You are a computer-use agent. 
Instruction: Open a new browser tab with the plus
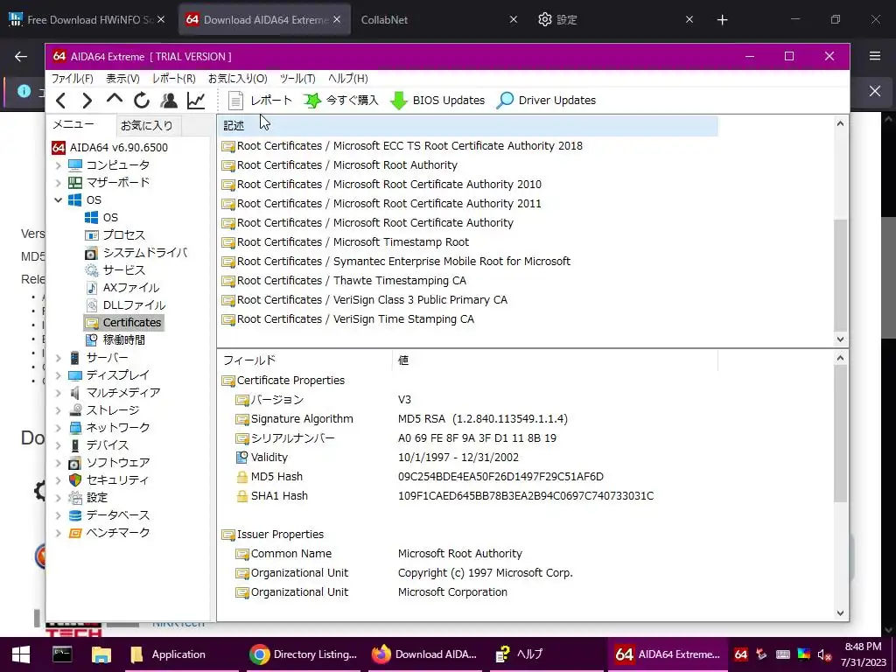pyautogui.click(x=722, y=20)
